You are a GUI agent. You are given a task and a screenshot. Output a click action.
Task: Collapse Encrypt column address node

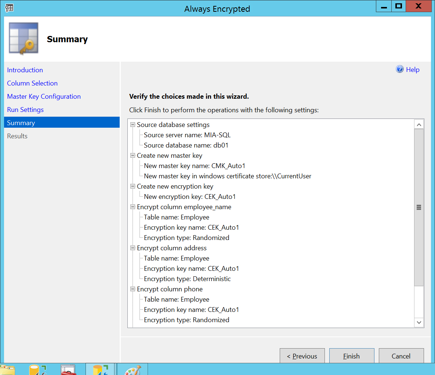pyautogui.click(x=133, y=248)
